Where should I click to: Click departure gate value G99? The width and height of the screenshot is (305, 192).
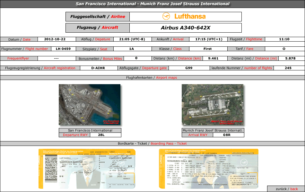tap(189, 68)
